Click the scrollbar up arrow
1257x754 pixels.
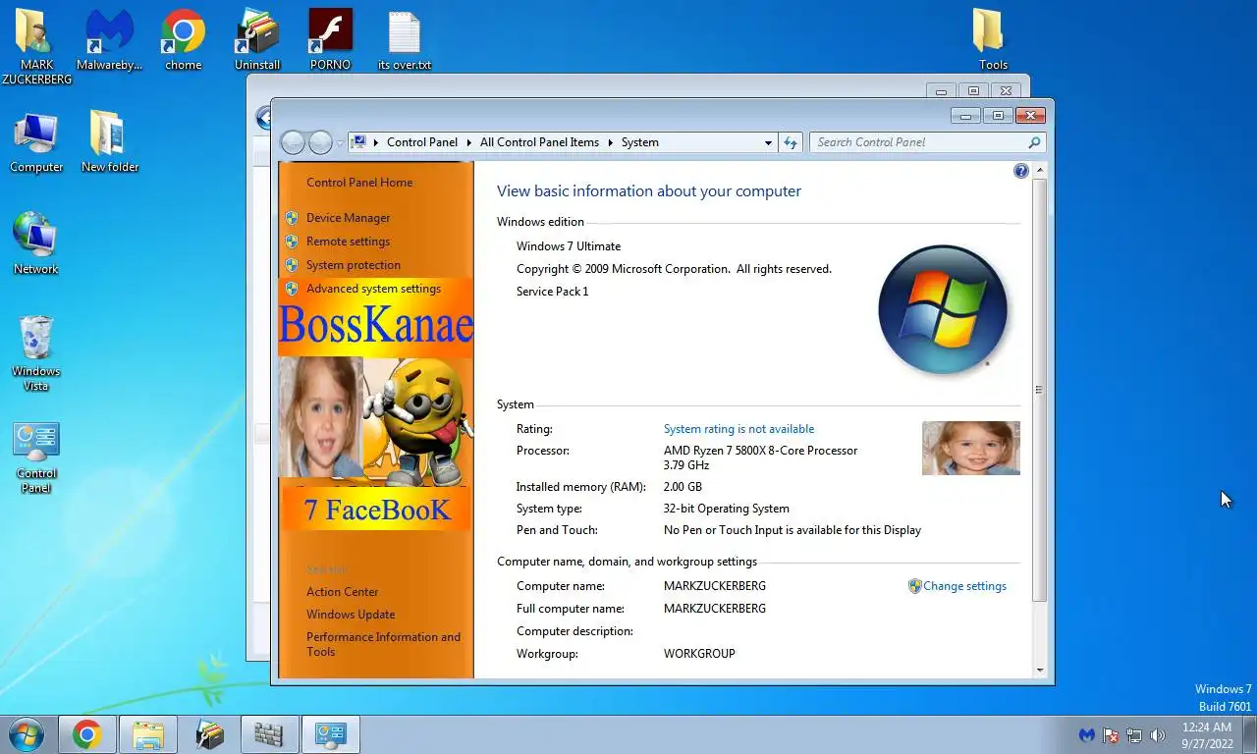[1040, 170]
